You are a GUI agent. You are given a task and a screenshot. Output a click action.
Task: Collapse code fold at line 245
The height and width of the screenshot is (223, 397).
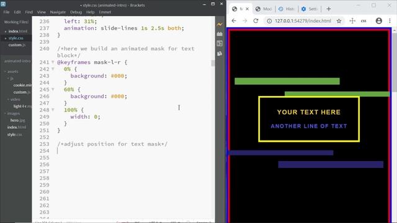pyautogui.click(x=53, y=89)
